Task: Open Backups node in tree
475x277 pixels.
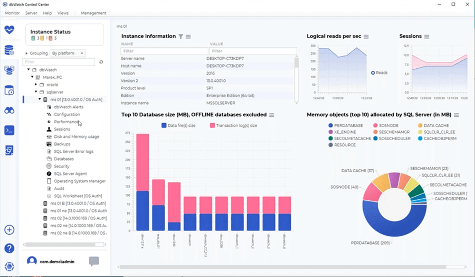Action: point(62,144)
